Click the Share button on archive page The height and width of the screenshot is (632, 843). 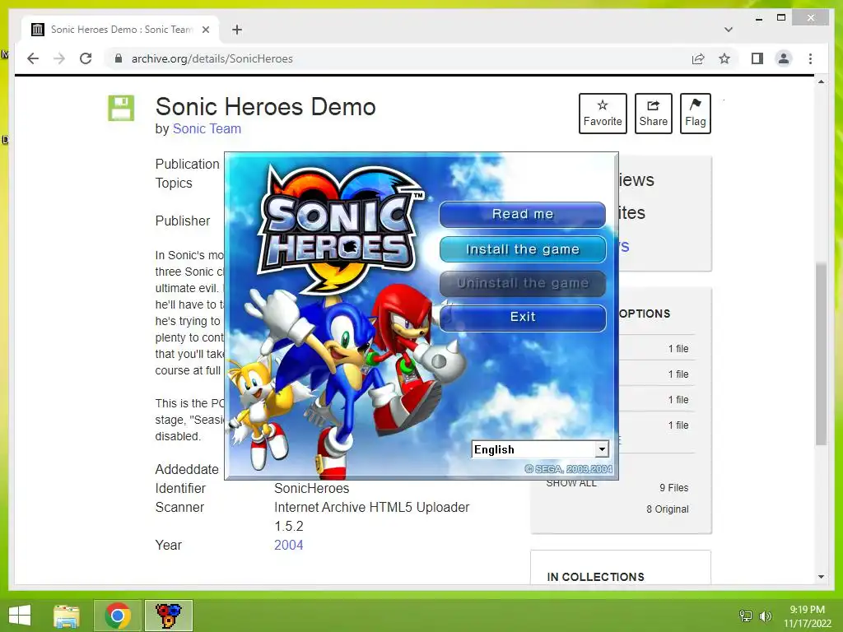click(x=653, y=114)
